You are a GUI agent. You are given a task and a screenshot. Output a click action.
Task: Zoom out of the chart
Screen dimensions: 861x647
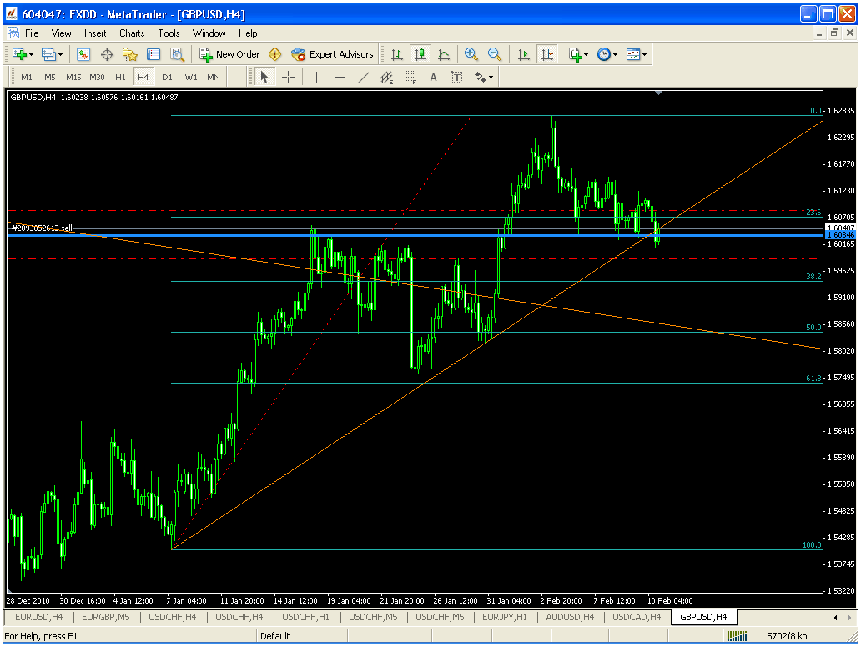coord(495,54)
